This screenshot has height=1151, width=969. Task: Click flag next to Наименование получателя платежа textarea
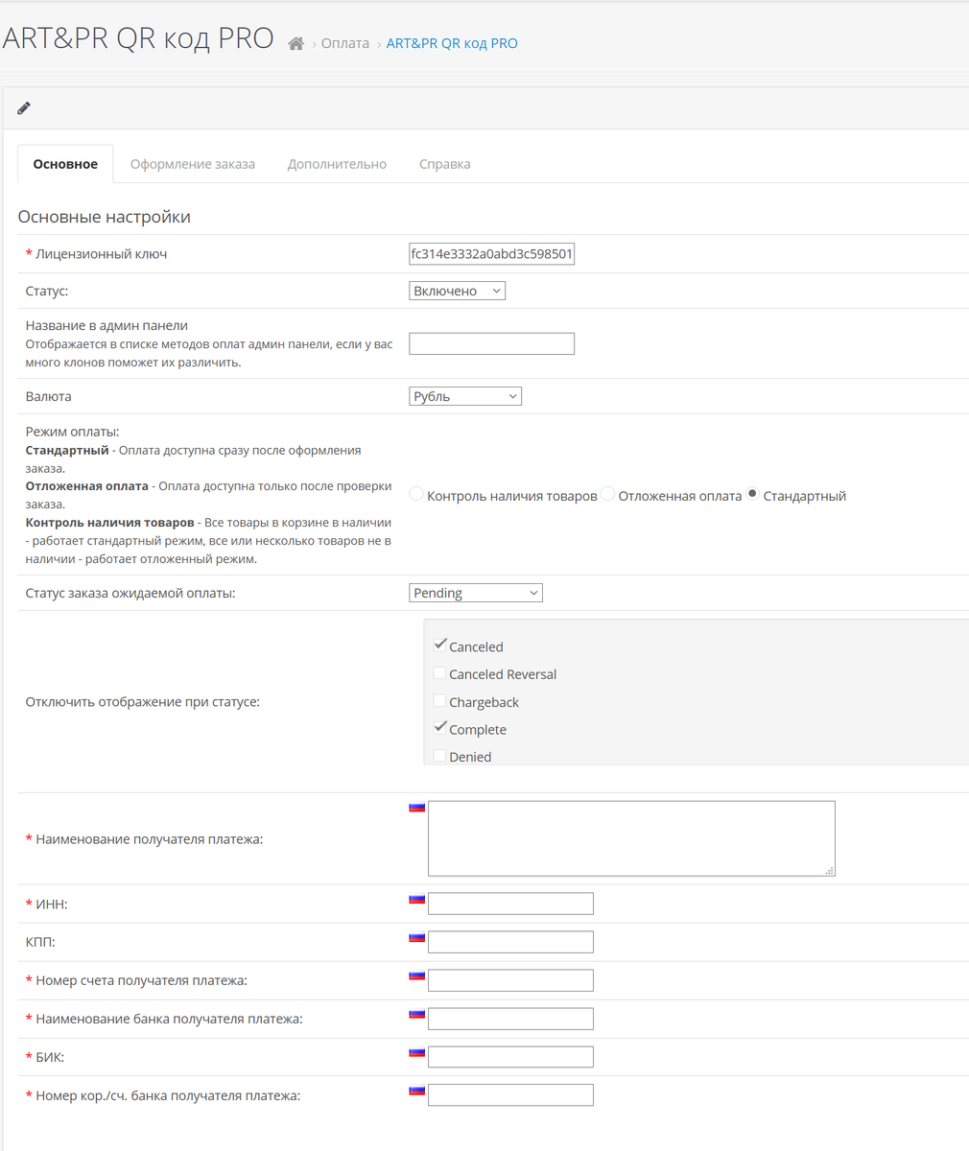click(x=416, y=808)
